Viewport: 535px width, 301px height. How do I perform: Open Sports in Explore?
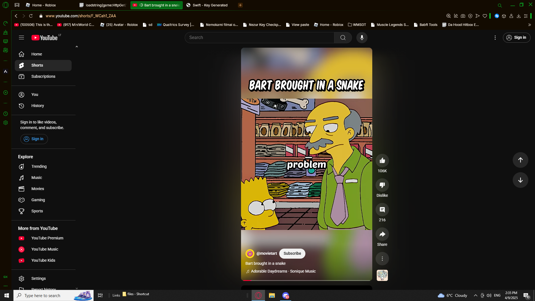tap(43, 211)
